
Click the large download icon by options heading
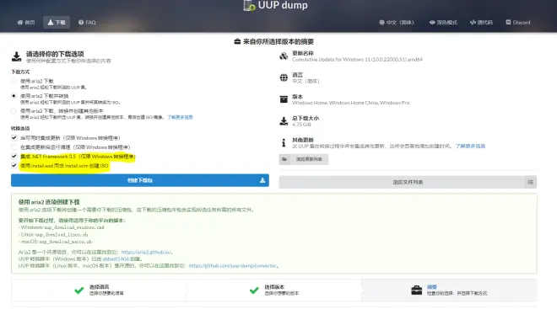pos(16,56)
